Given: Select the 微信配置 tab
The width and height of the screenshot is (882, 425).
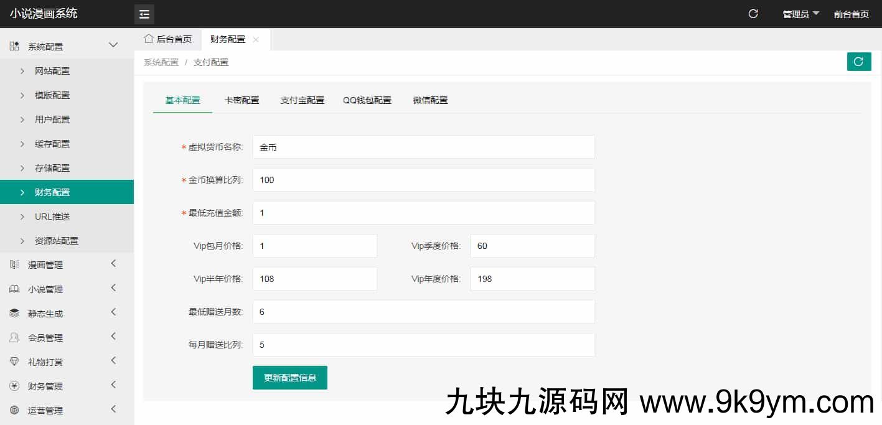Looking at the screenshot, I should (430, 100).
